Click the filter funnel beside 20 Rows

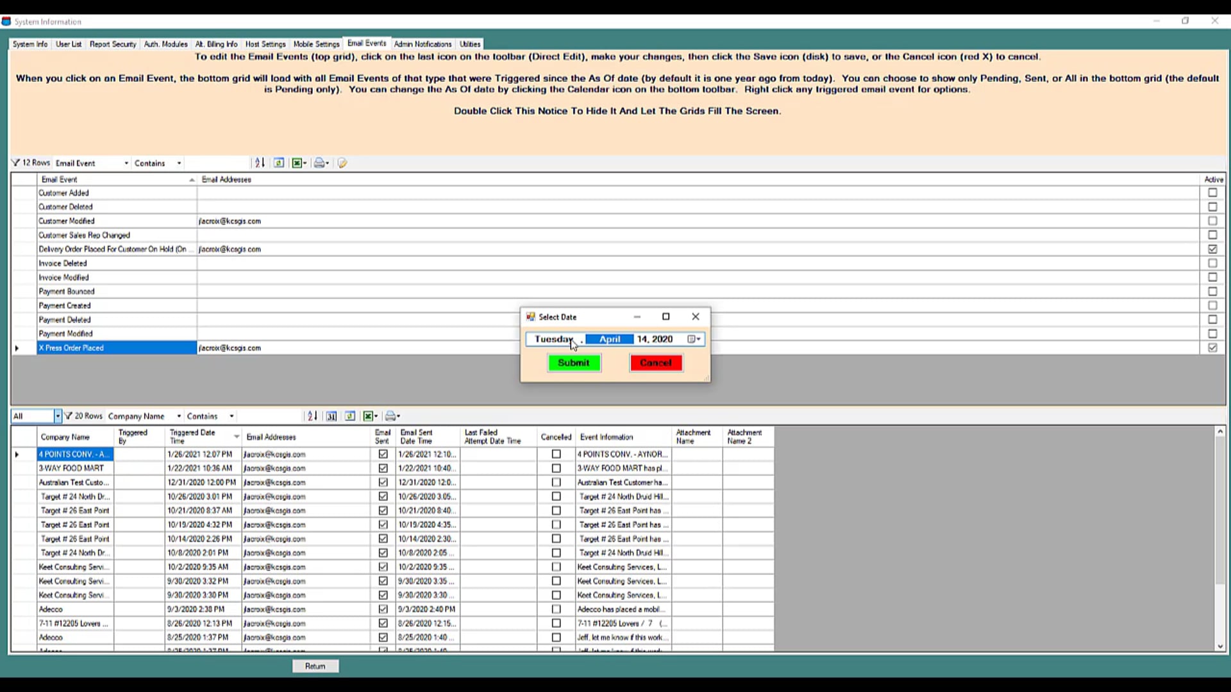68,416
